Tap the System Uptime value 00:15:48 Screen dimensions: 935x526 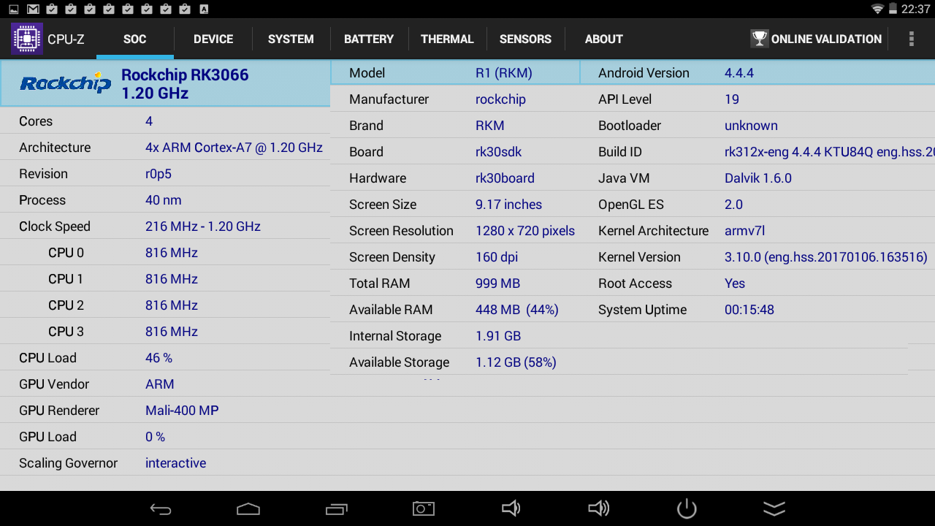[x=749, y=310]
